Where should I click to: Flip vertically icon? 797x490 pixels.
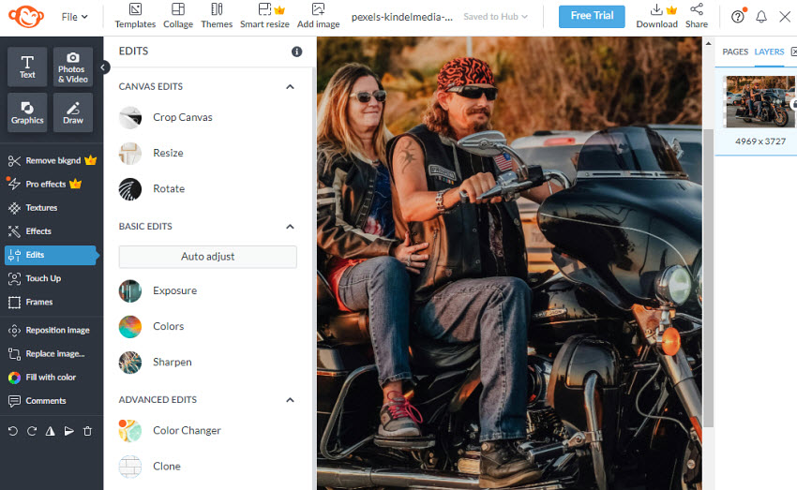pyautogui.click(x=68, y=431)
